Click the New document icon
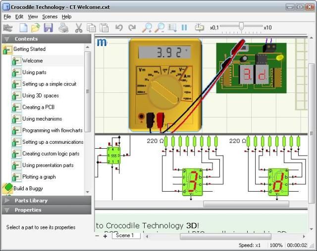Image resolution: width=317 pixels, height=251 pixels. [23, 28]
